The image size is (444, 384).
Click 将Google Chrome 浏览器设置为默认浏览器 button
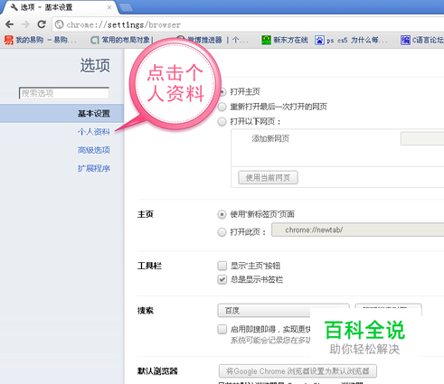[298, 371]
